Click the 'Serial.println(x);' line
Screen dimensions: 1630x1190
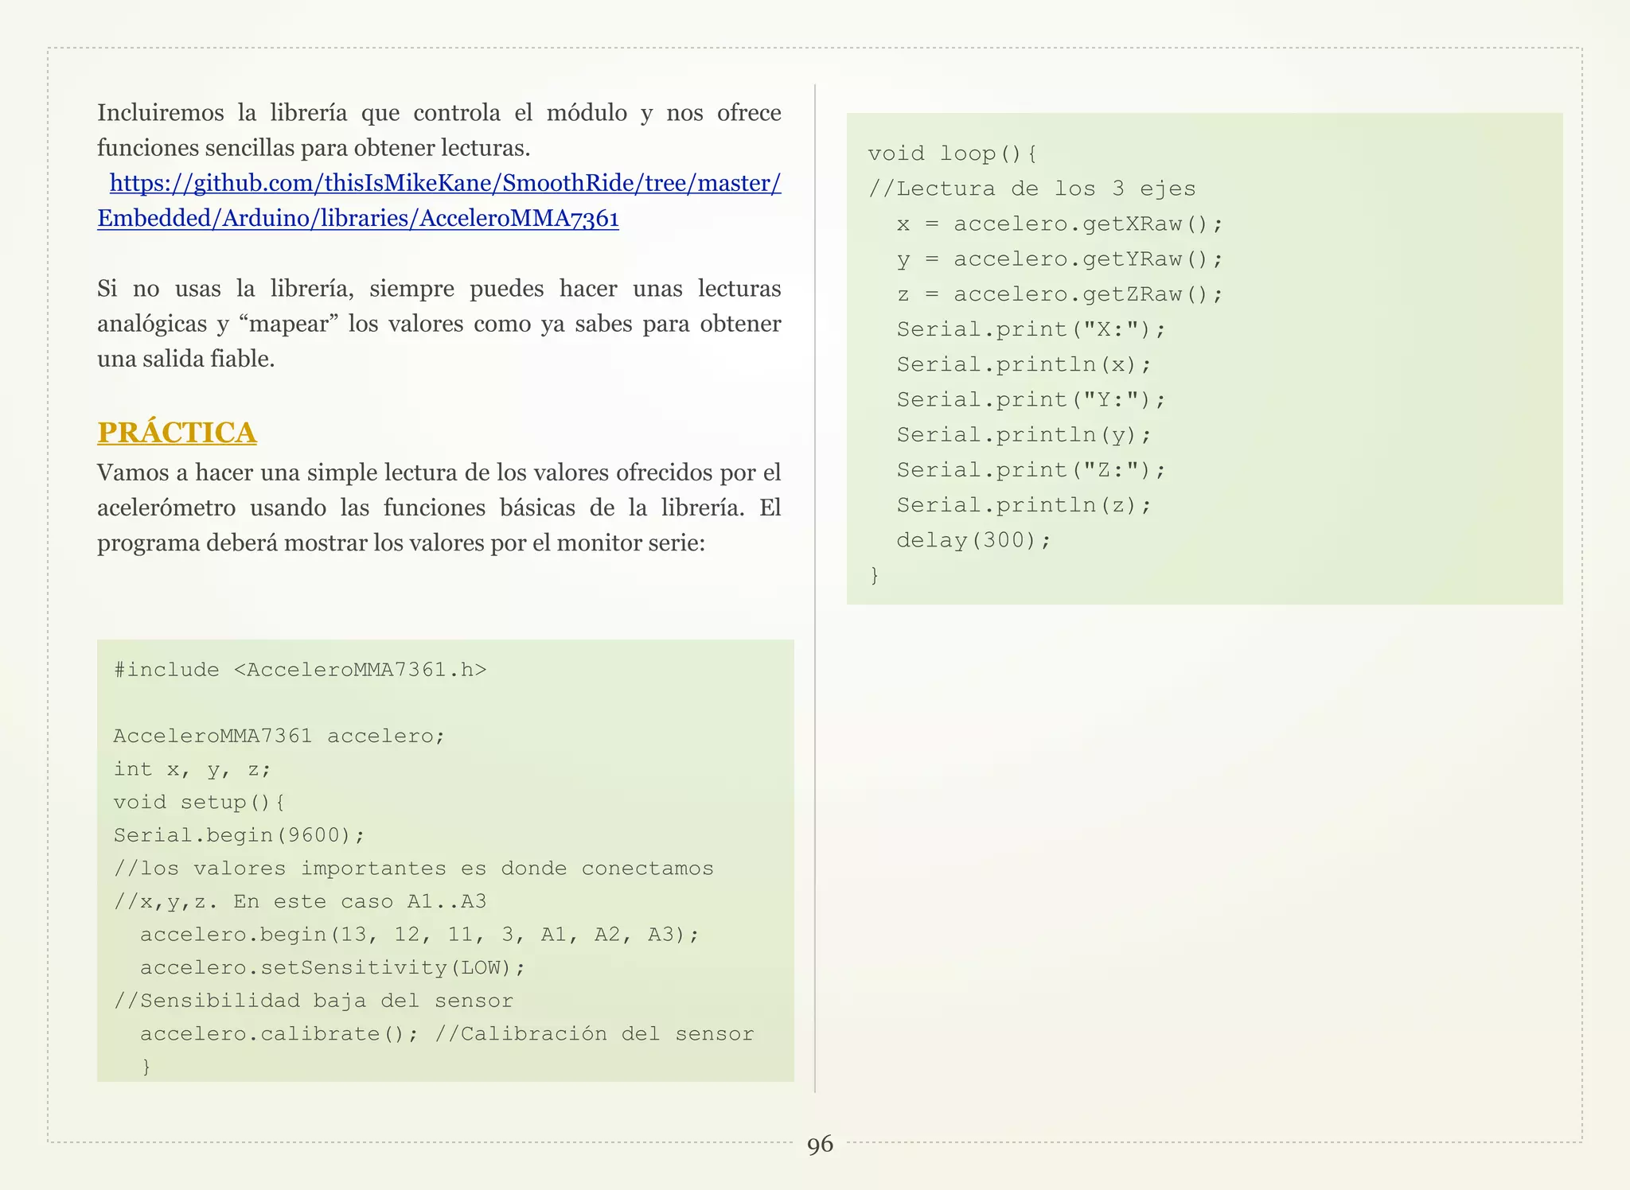[x=1024, y=364]
